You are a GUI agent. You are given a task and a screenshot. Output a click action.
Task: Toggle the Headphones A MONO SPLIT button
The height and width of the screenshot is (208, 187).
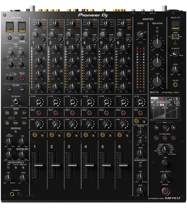pos(23,168)
